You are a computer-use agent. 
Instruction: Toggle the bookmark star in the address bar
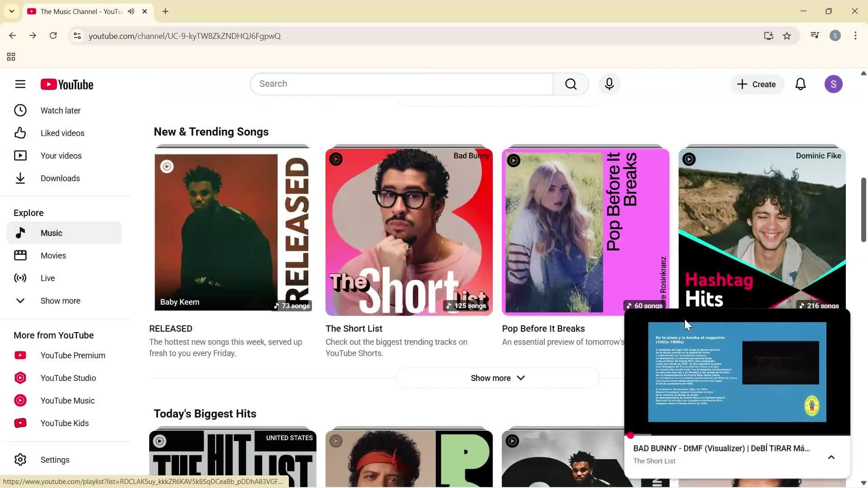pyautogui.click(x=787, y=36)
